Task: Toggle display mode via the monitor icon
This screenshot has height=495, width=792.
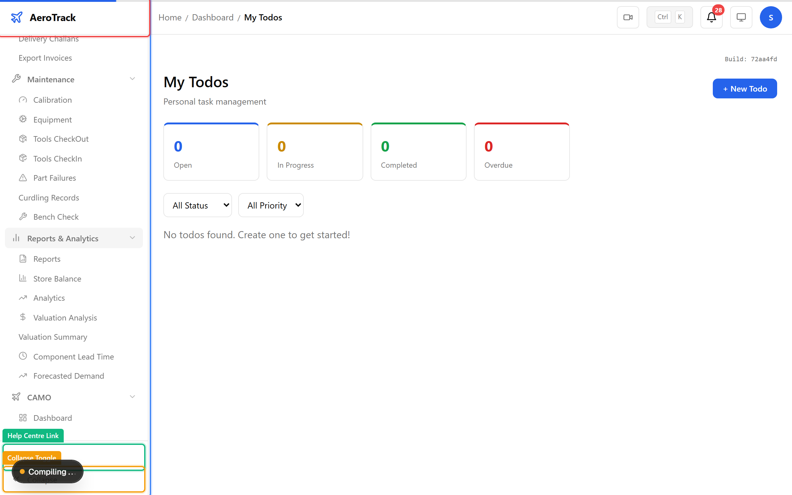Action: pyautogui.click(x=741, y=17)
